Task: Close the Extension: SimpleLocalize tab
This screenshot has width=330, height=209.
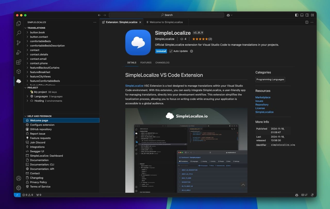Action: (140, 22)
